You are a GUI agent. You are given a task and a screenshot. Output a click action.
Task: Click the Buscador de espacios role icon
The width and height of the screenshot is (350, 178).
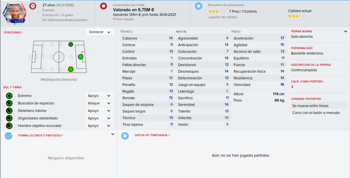point(9,103)
